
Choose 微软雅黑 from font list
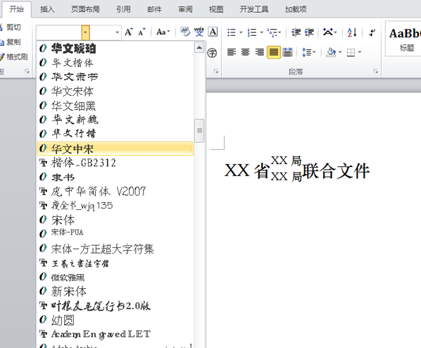click(x=115, y=277)
